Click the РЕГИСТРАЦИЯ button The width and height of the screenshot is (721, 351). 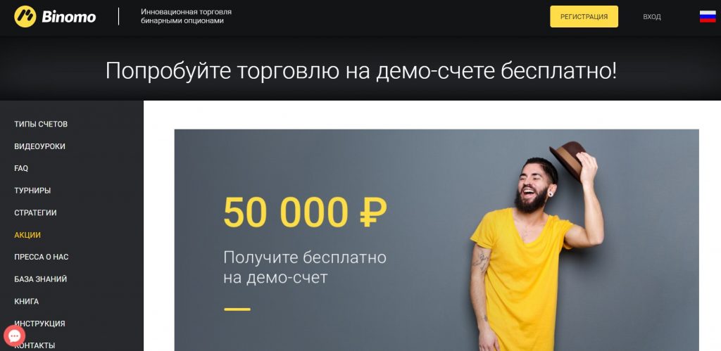pos(584,17)
